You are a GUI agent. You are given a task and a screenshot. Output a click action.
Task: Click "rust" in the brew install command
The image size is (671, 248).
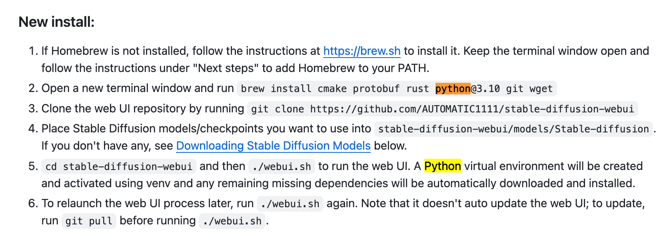click(x=417, y=89)
